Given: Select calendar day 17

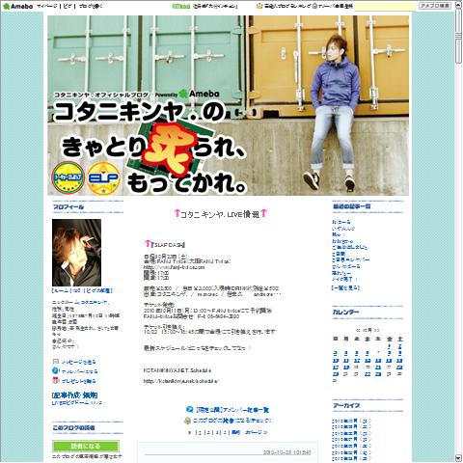Looking at the screenshot, I should [336, 368].
